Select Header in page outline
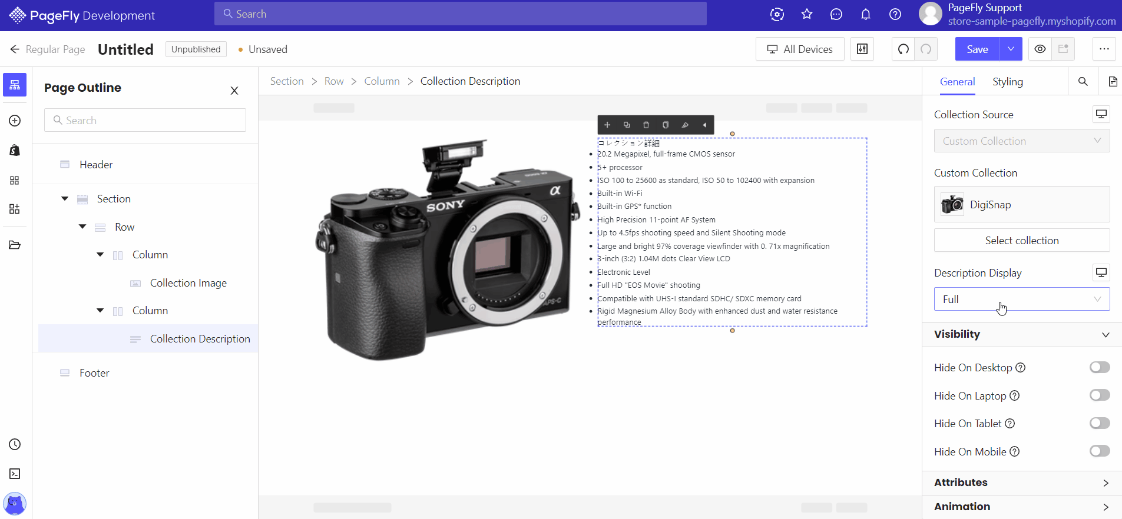 coord(96,165)
